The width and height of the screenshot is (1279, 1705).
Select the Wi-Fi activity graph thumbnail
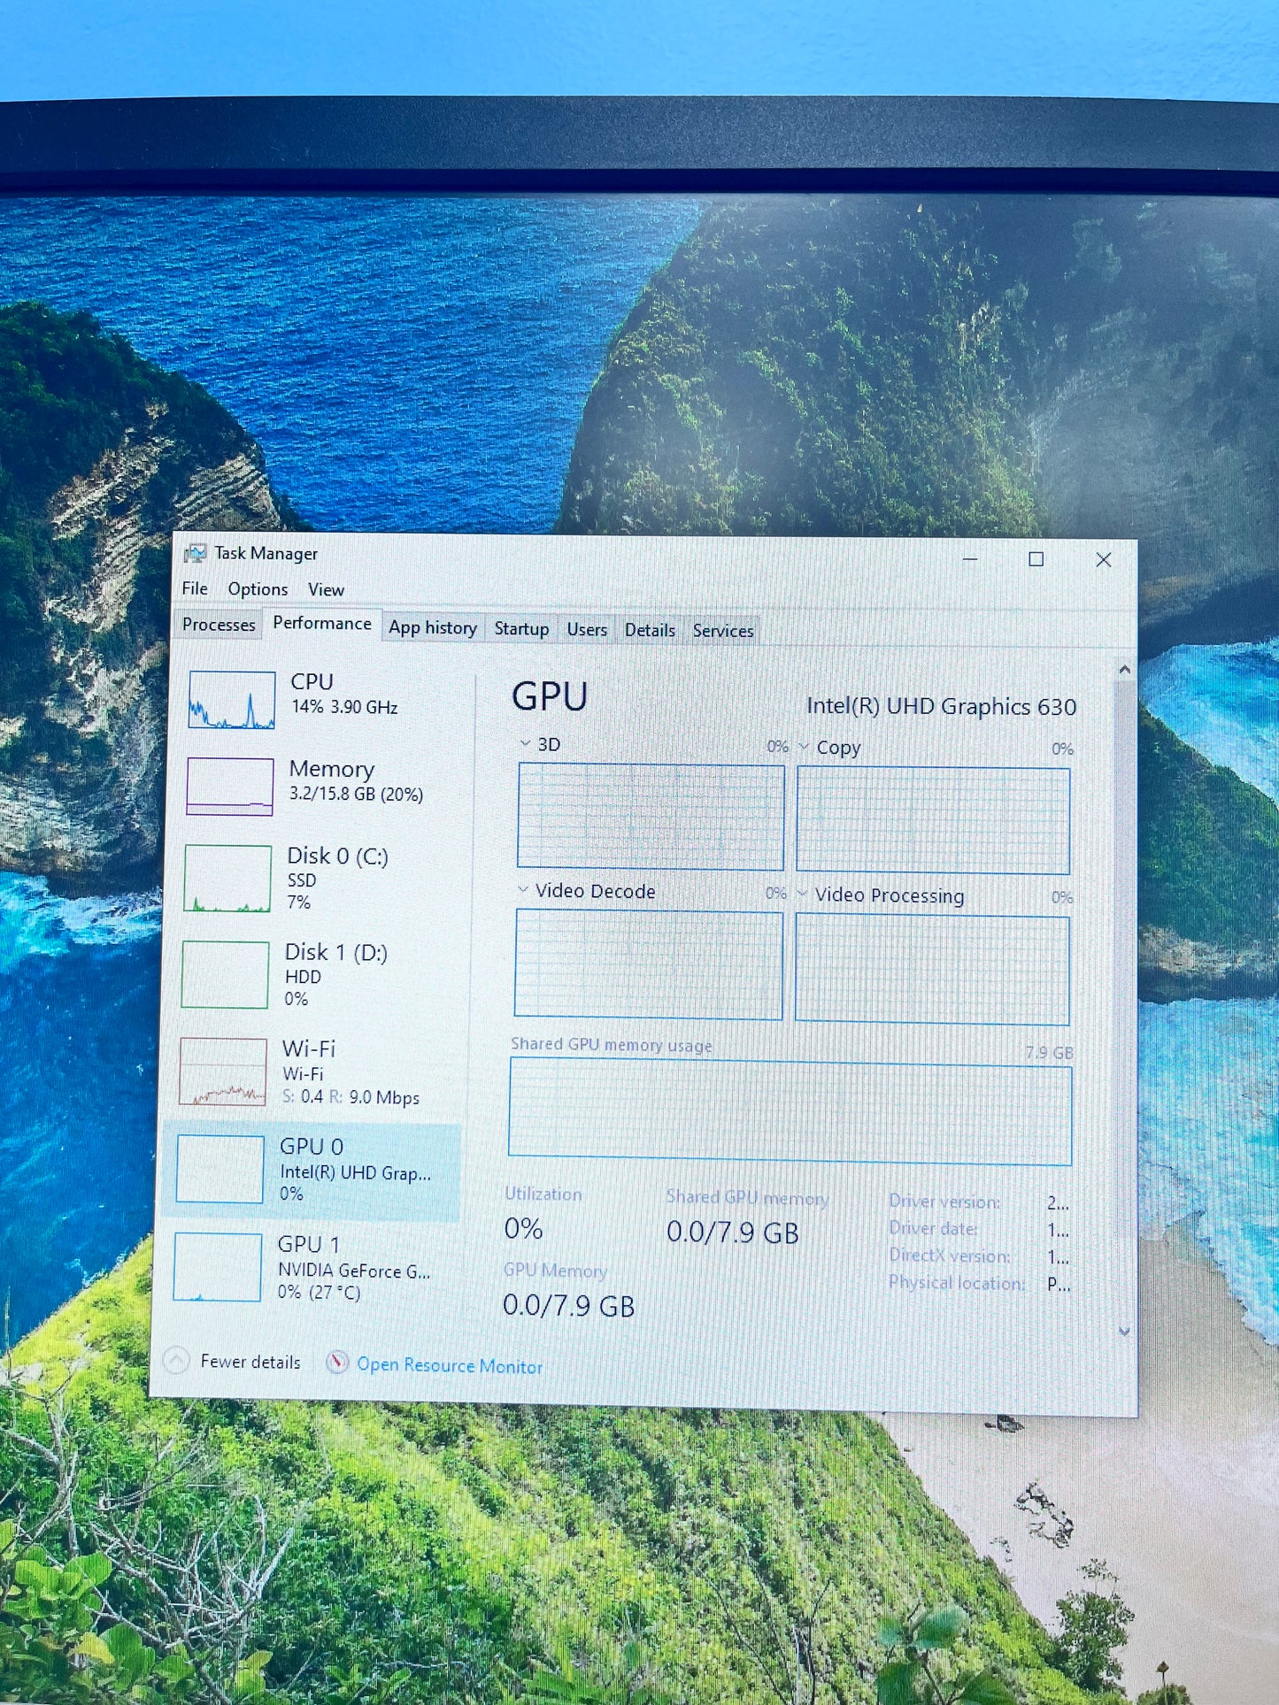223,1072
